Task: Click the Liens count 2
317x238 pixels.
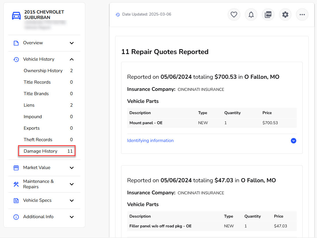Action: click(x=71, y=105)
